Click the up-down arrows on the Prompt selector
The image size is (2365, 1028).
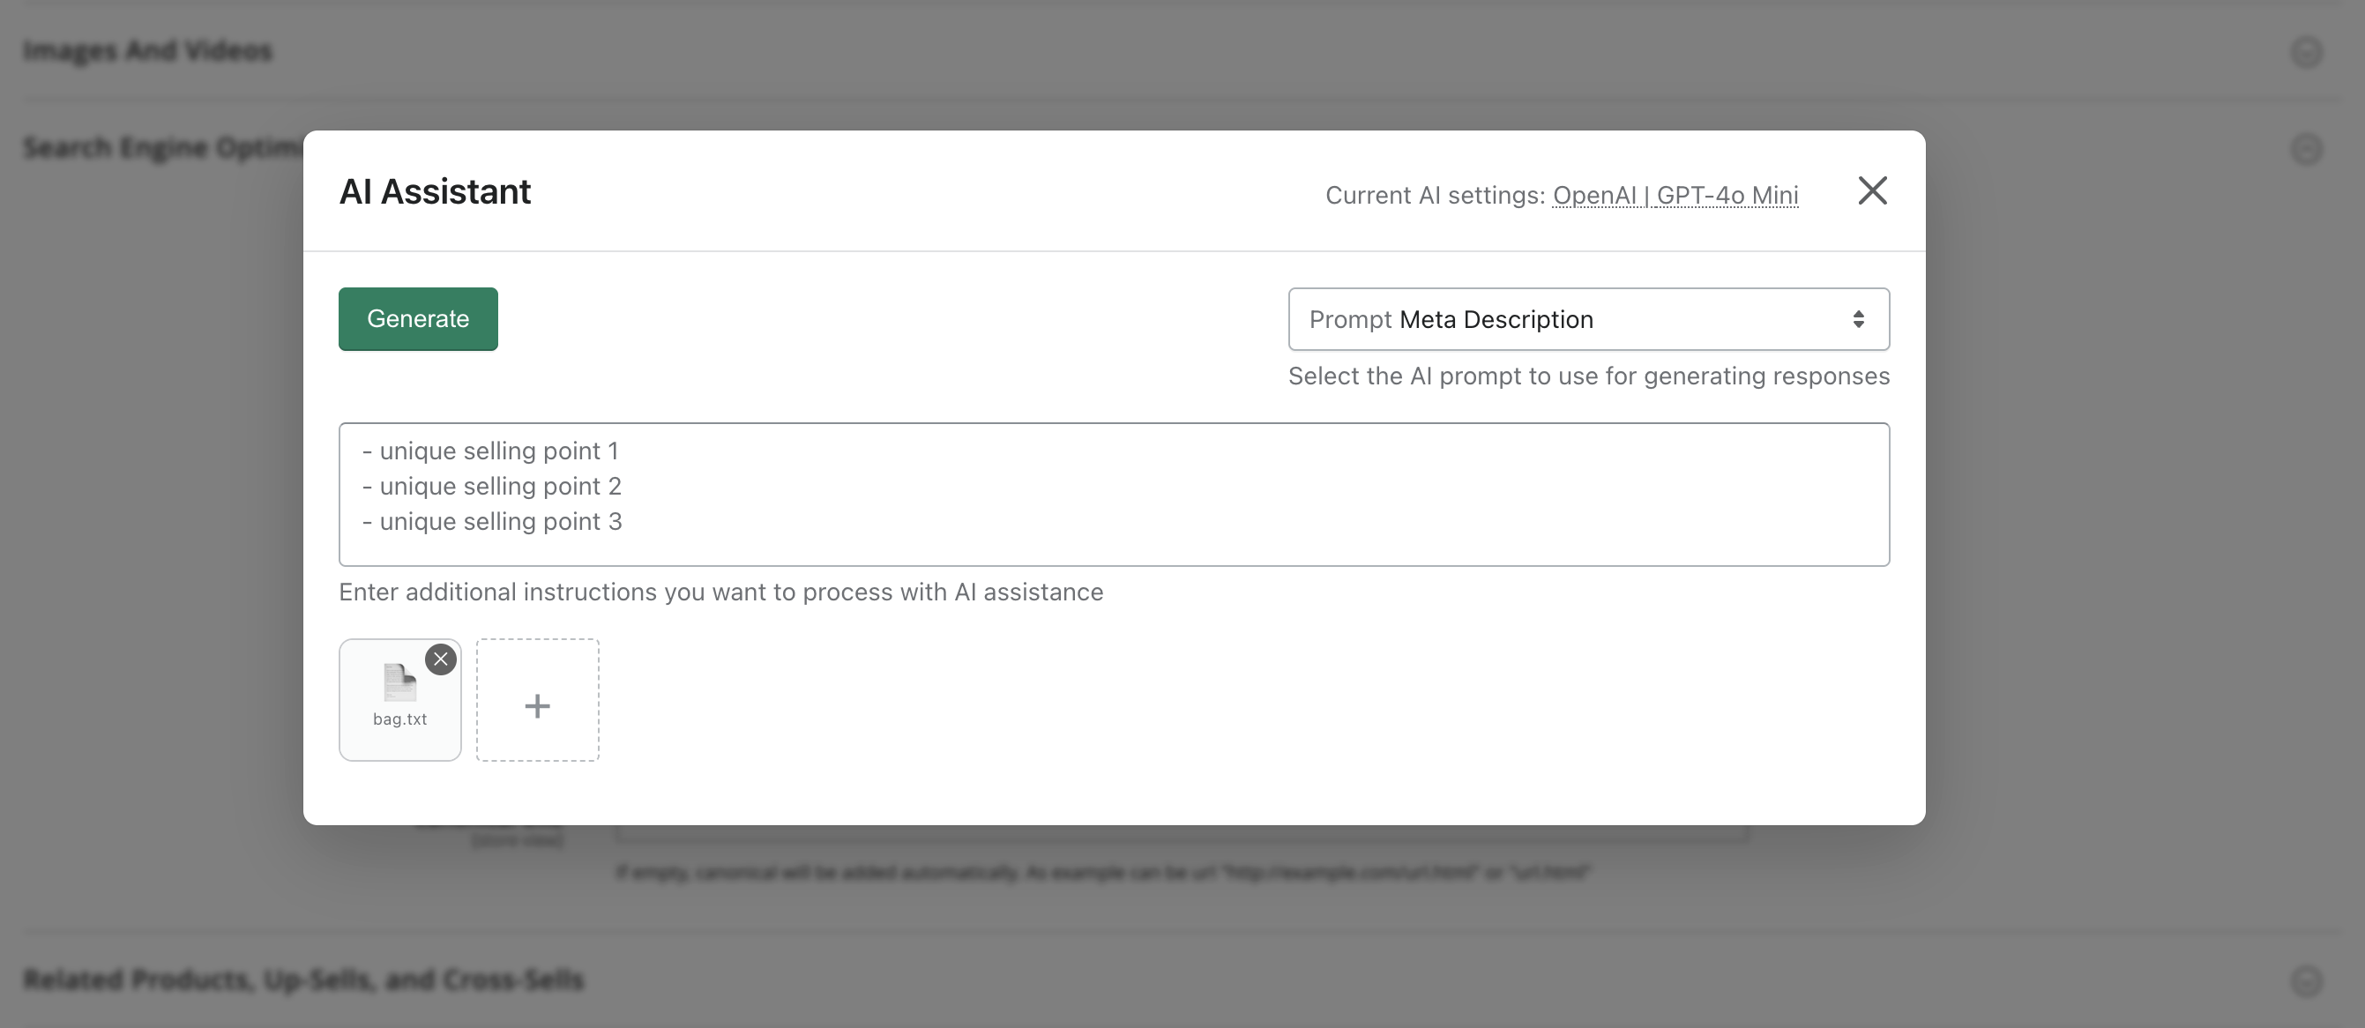click(x=1858, y=319)
